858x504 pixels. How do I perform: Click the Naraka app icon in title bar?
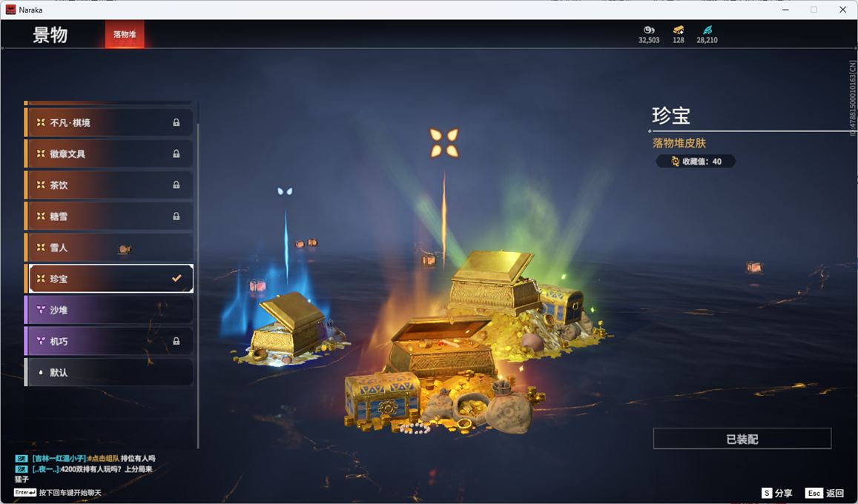(x=10, y=10)
